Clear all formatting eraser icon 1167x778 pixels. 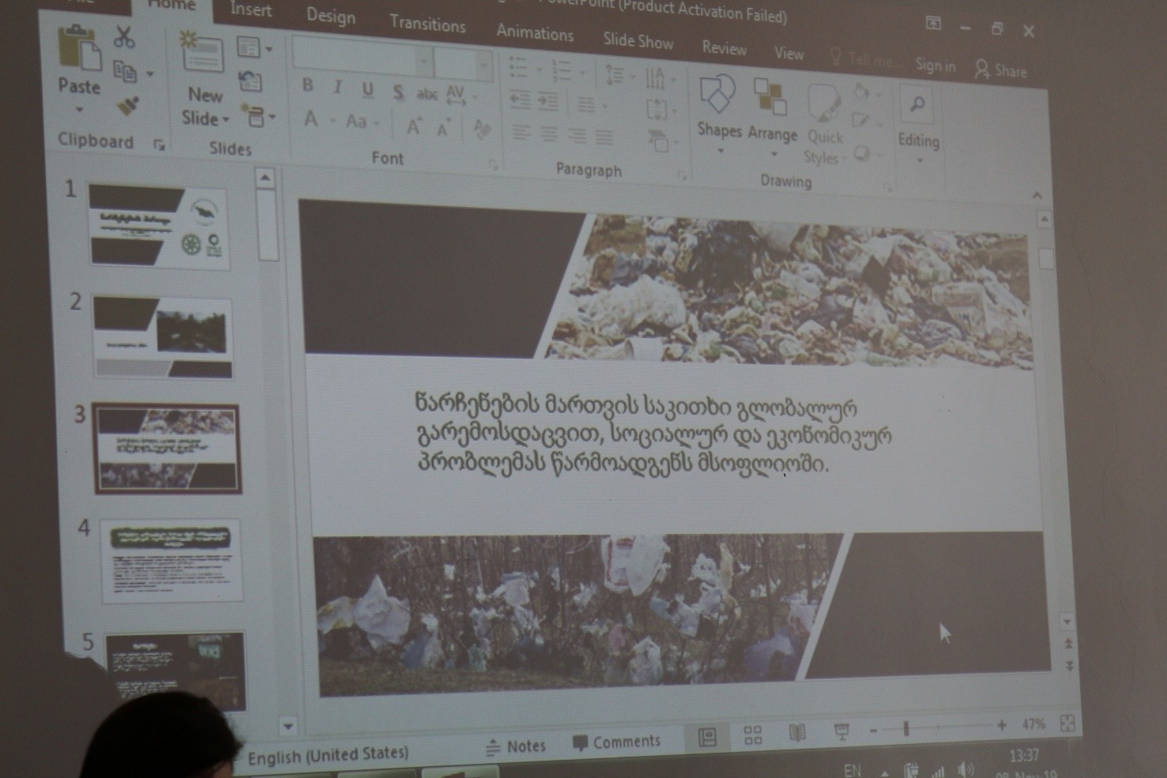coord(481,130)
